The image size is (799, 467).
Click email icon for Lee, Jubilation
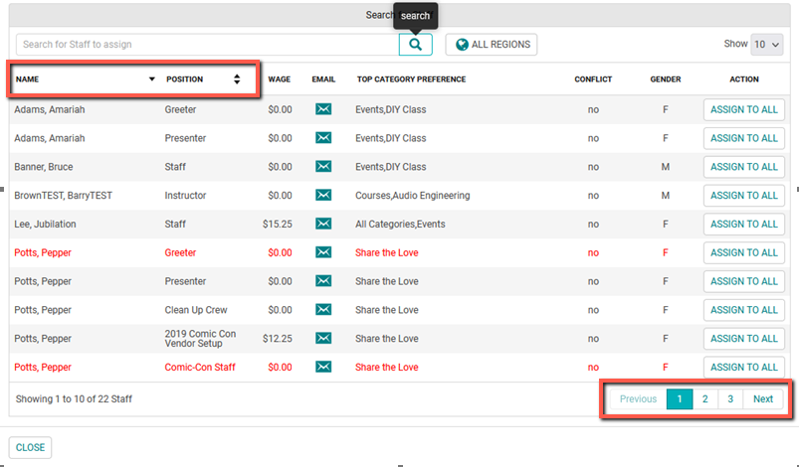322,225
